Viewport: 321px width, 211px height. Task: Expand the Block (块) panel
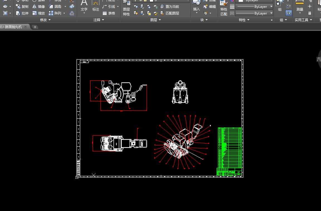click(x=204, y=20)
